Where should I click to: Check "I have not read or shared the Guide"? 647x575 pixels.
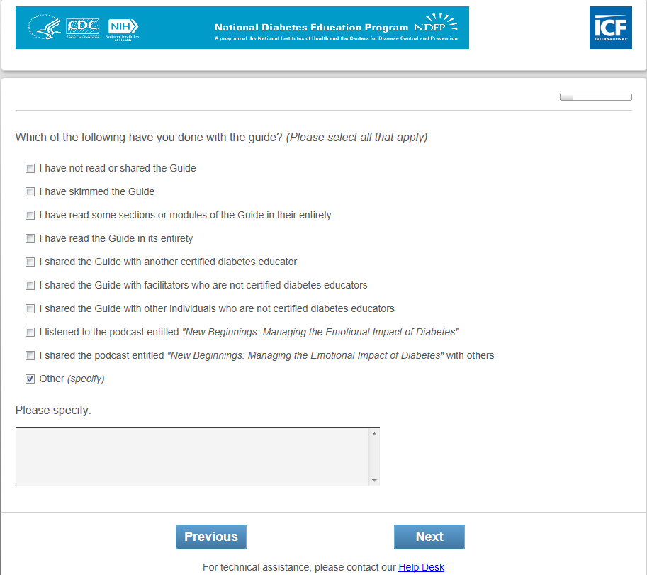click(30, 169)
